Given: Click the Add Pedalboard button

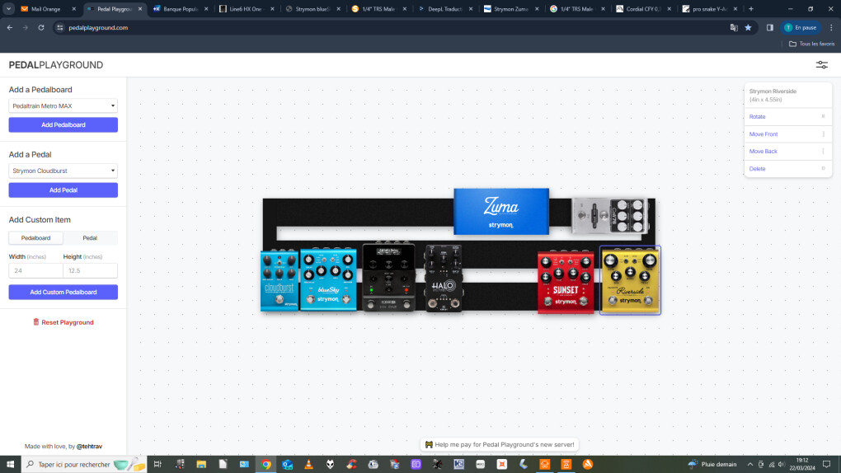Looking at the screenshot, I should click(x=63, y=124).
